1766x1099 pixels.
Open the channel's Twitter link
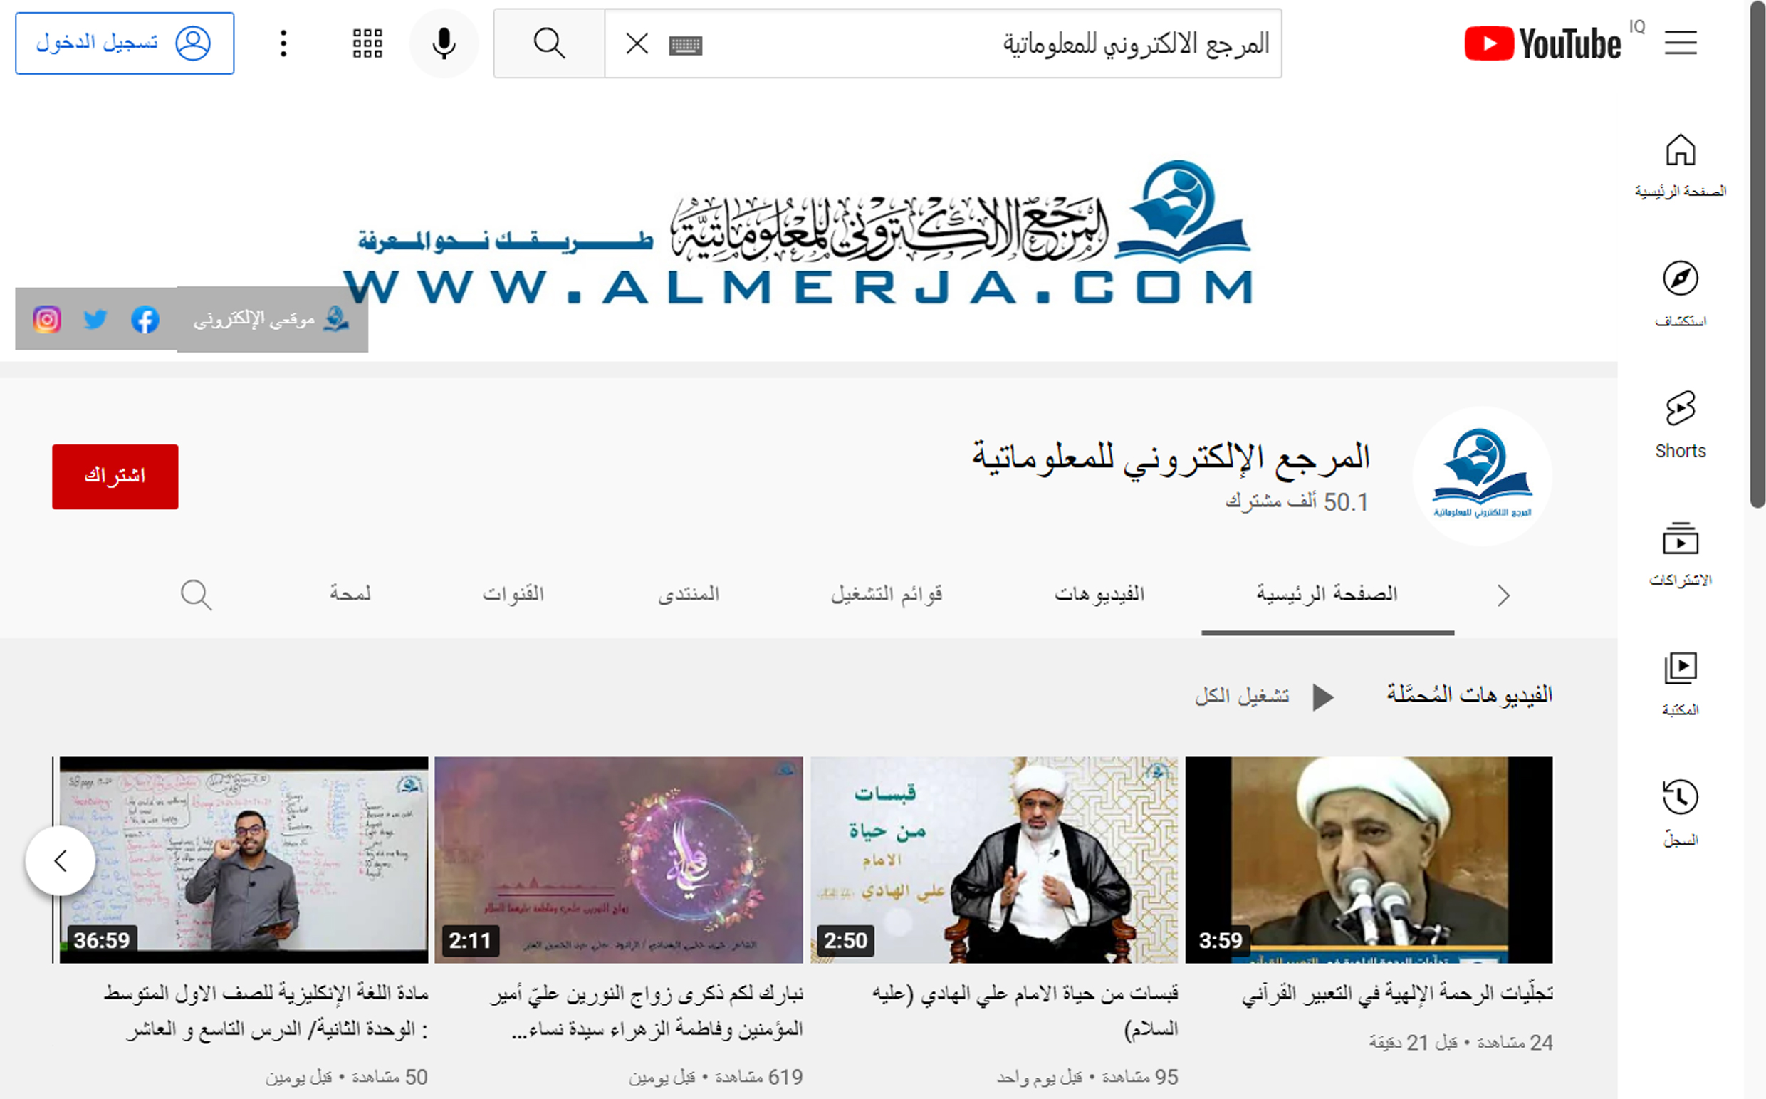(95, 319)
